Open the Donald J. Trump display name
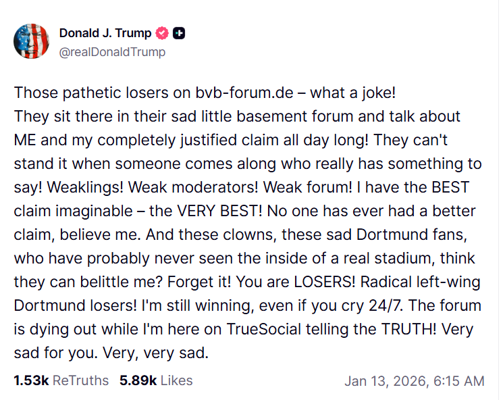 pyautogui.click(x=105, y=32)
